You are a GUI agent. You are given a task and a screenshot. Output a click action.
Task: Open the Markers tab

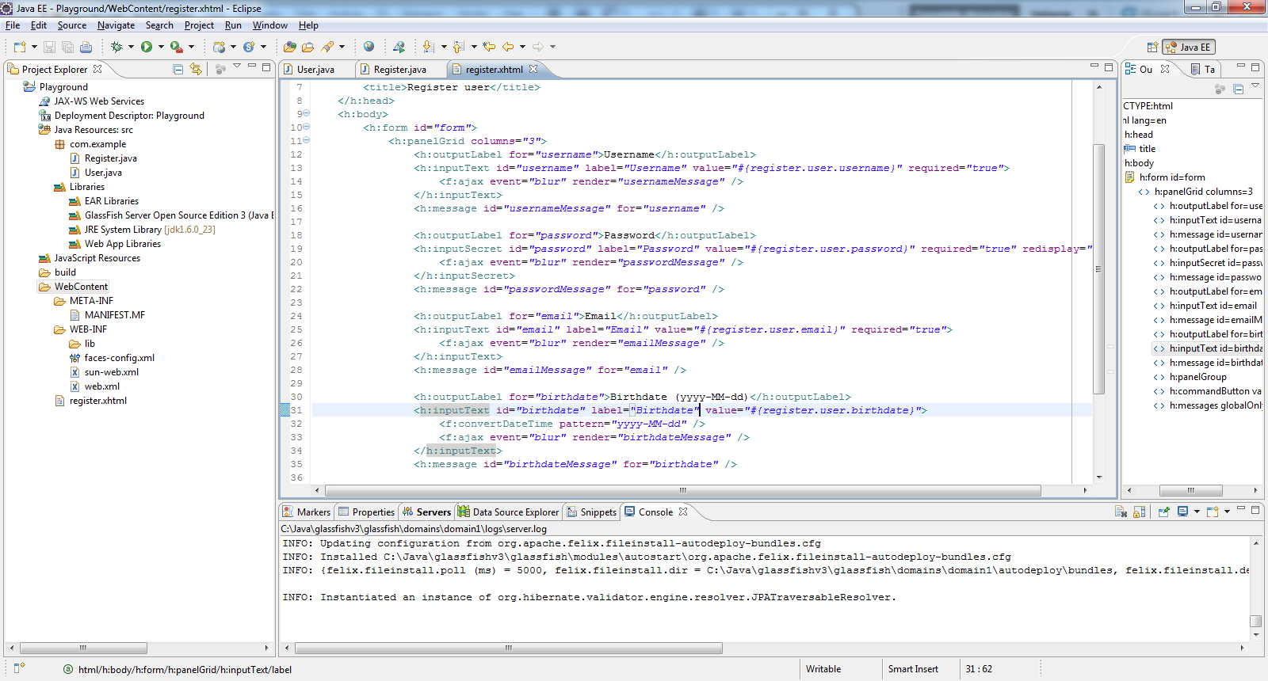click(x=306, y=512)
